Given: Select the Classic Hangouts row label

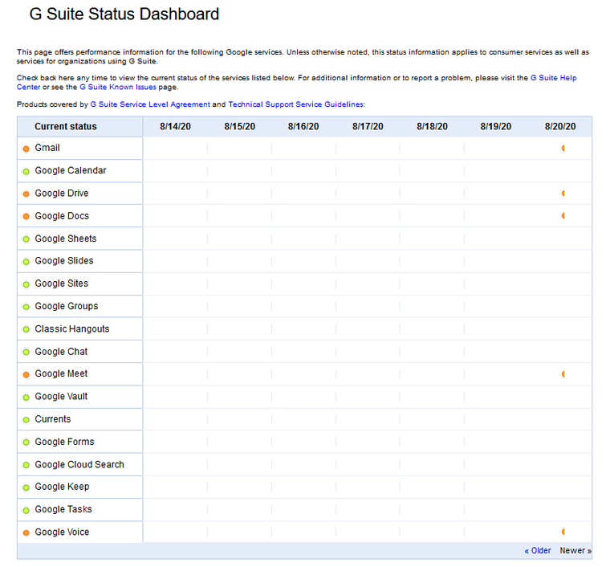Looking at the screenshot, I should [x=71, y=329].
